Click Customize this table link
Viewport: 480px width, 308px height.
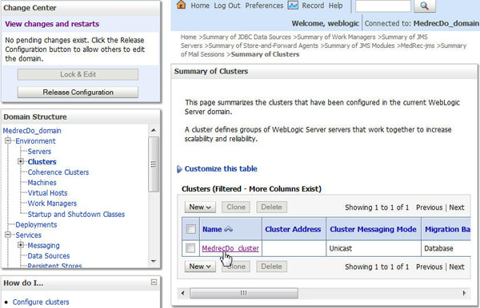coord(221,169)
